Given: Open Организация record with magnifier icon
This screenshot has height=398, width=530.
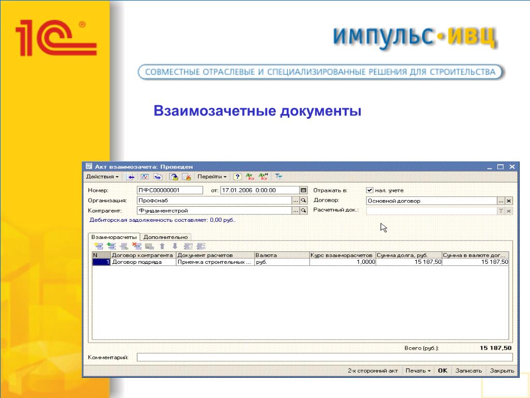Looking at the screenshot, I should [303, 201].
